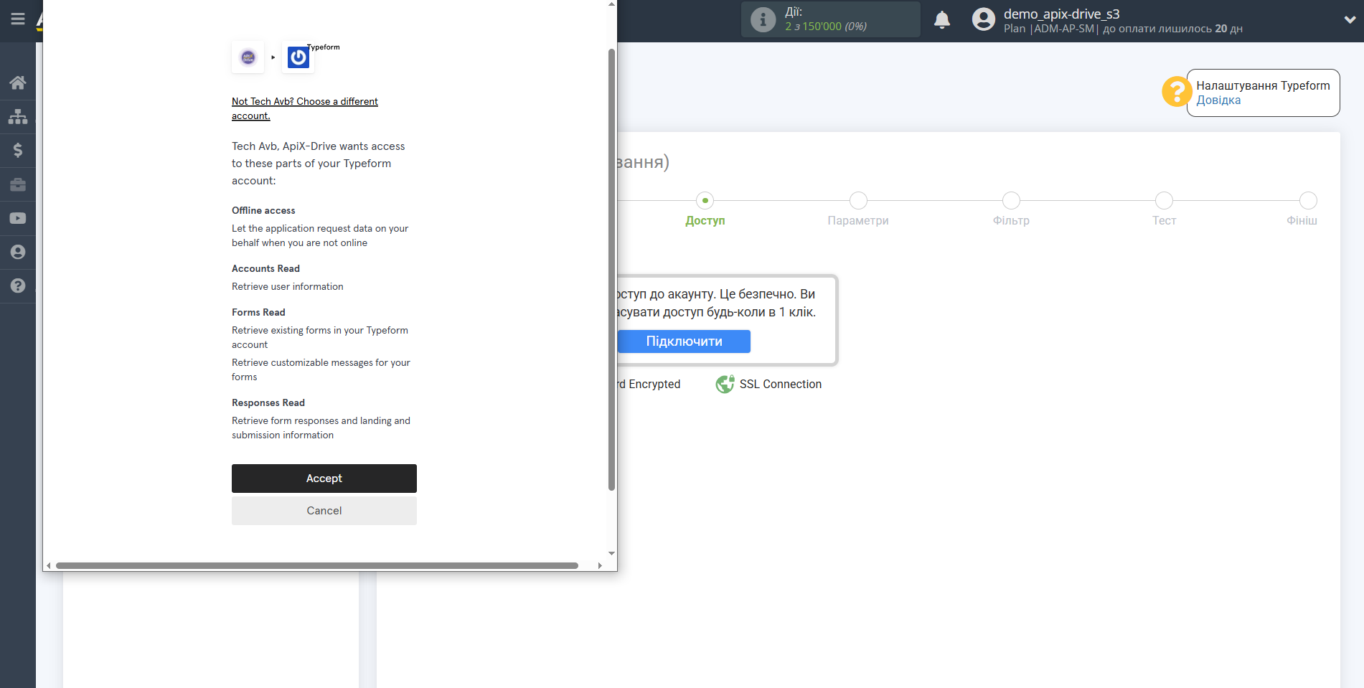Click the Accounts Read heading

coord(265,268)
